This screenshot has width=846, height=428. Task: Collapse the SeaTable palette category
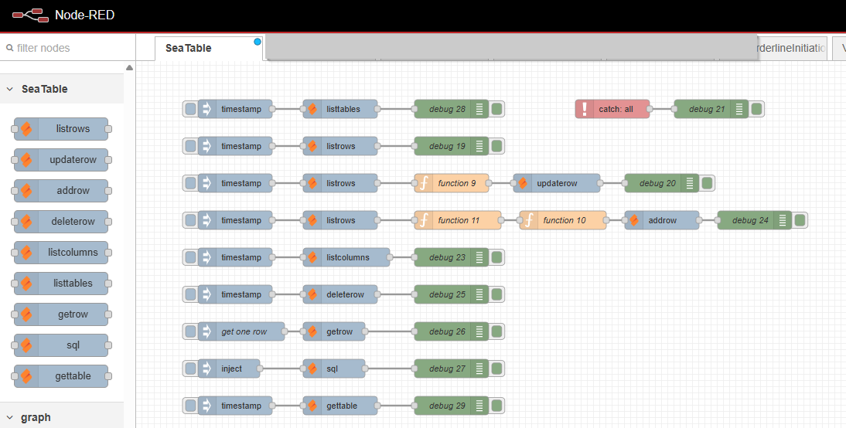[x=10, y=89]
